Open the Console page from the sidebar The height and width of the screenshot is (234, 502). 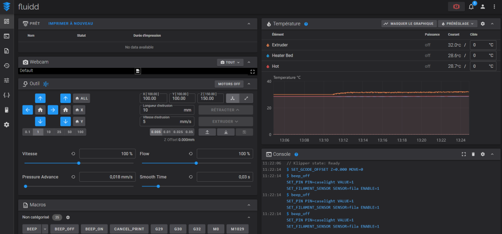pyautogui.click(x=7, y=36)
